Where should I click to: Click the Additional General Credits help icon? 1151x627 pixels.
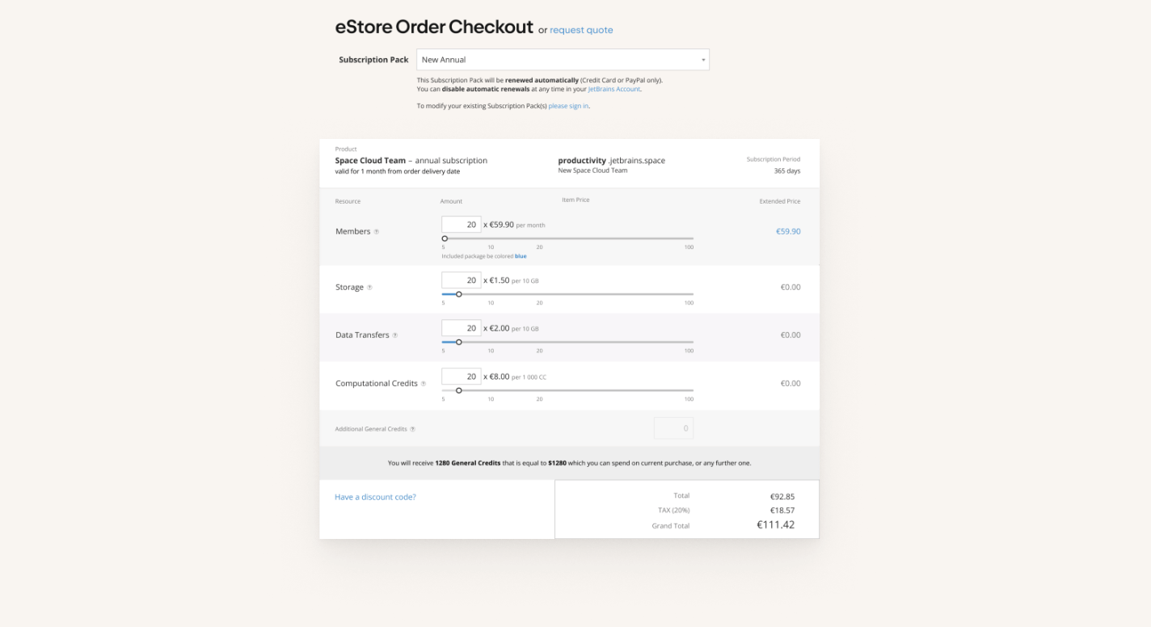[413, 429]
